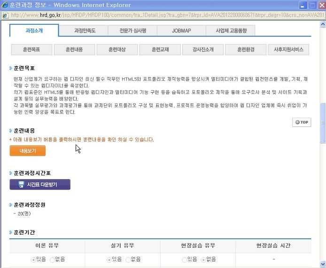The image size is (326, 268).
Task: Click the 훈련과정정원 heading text
Action: 30,205
